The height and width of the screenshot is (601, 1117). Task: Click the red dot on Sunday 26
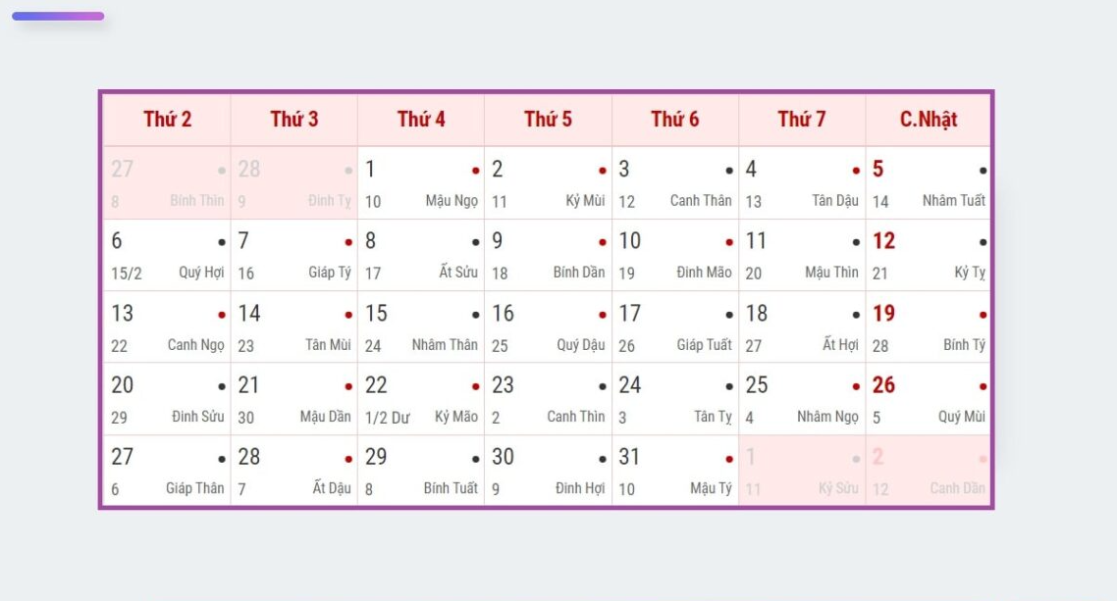(x=983, y=387)
